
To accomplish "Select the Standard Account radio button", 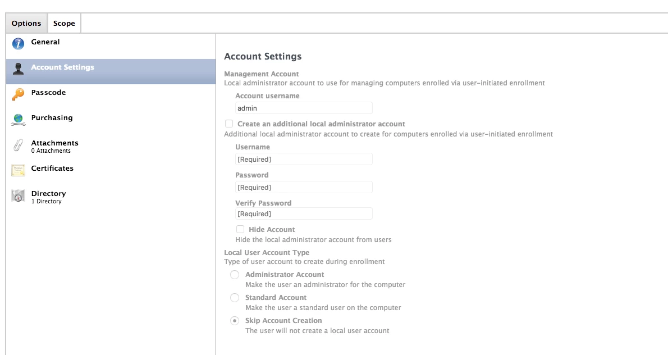I will click(x=235, y=298).
